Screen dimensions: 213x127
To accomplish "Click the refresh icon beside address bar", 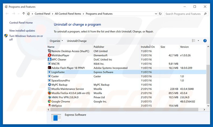I will tap(160, 14).
